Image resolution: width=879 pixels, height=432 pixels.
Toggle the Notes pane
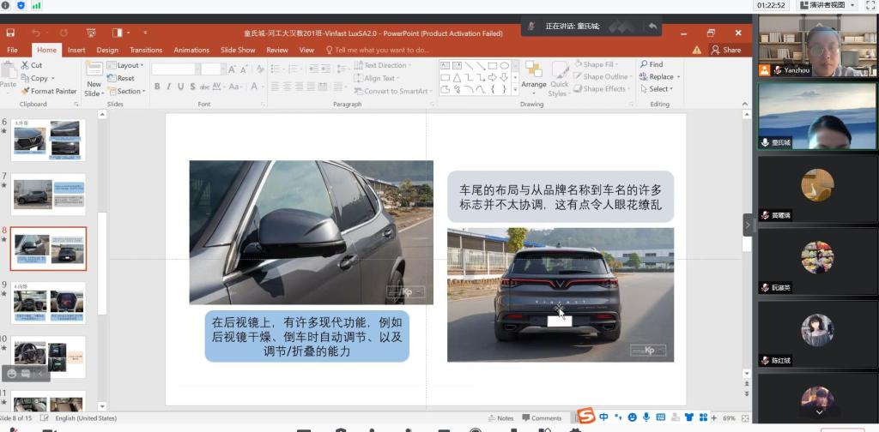[500, 418]
